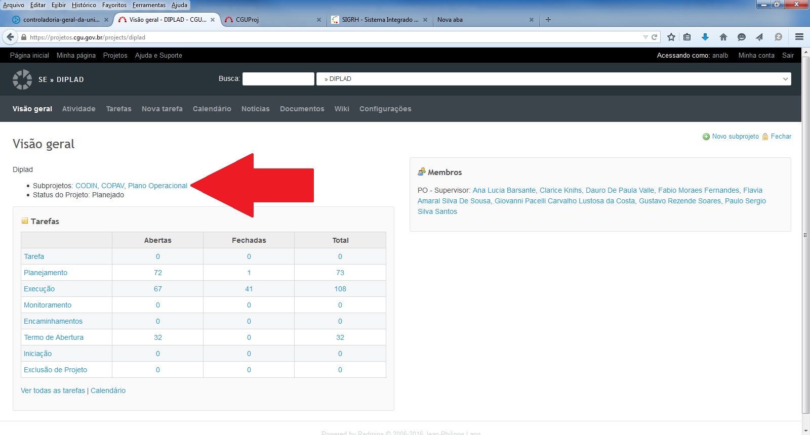Reload the page using the refresh icon
The height and width of the screenshot is (435, 810).
click(654, 37)
